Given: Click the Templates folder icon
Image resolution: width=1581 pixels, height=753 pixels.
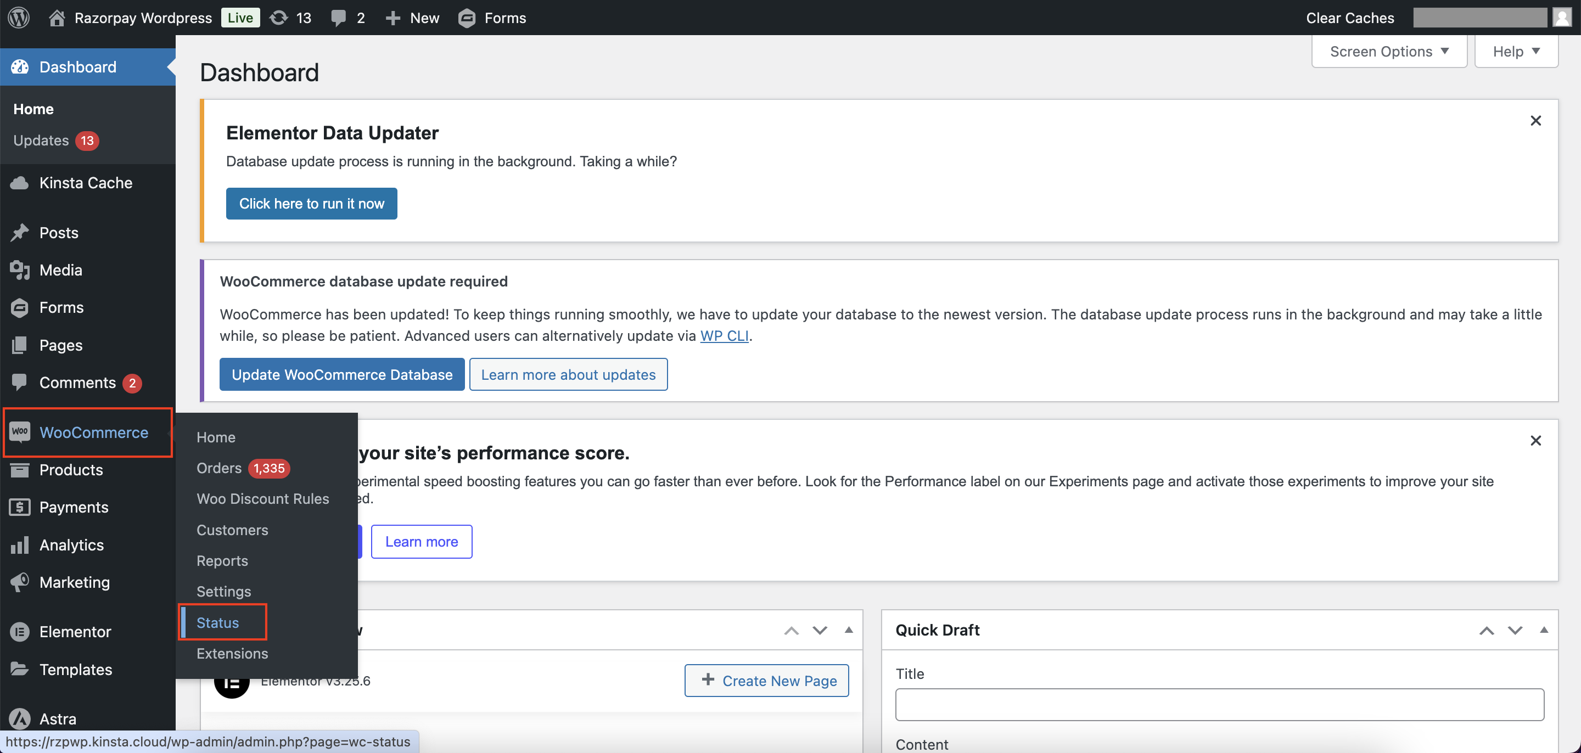Looking at the screenshot, I should click(20, 669).
